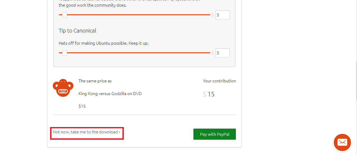Focus the Tip to Canonical amount field
357x155 pixels.
[x=222, y=53]
